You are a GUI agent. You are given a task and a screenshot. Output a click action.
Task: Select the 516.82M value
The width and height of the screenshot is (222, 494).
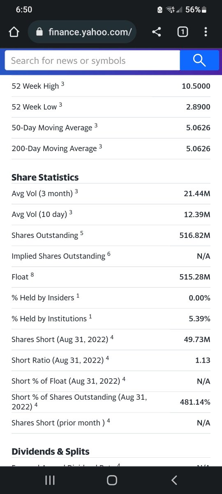(195, 235)
